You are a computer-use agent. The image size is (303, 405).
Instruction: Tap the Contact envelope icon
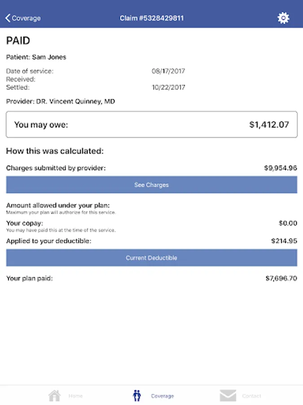[x=228, y=396]
